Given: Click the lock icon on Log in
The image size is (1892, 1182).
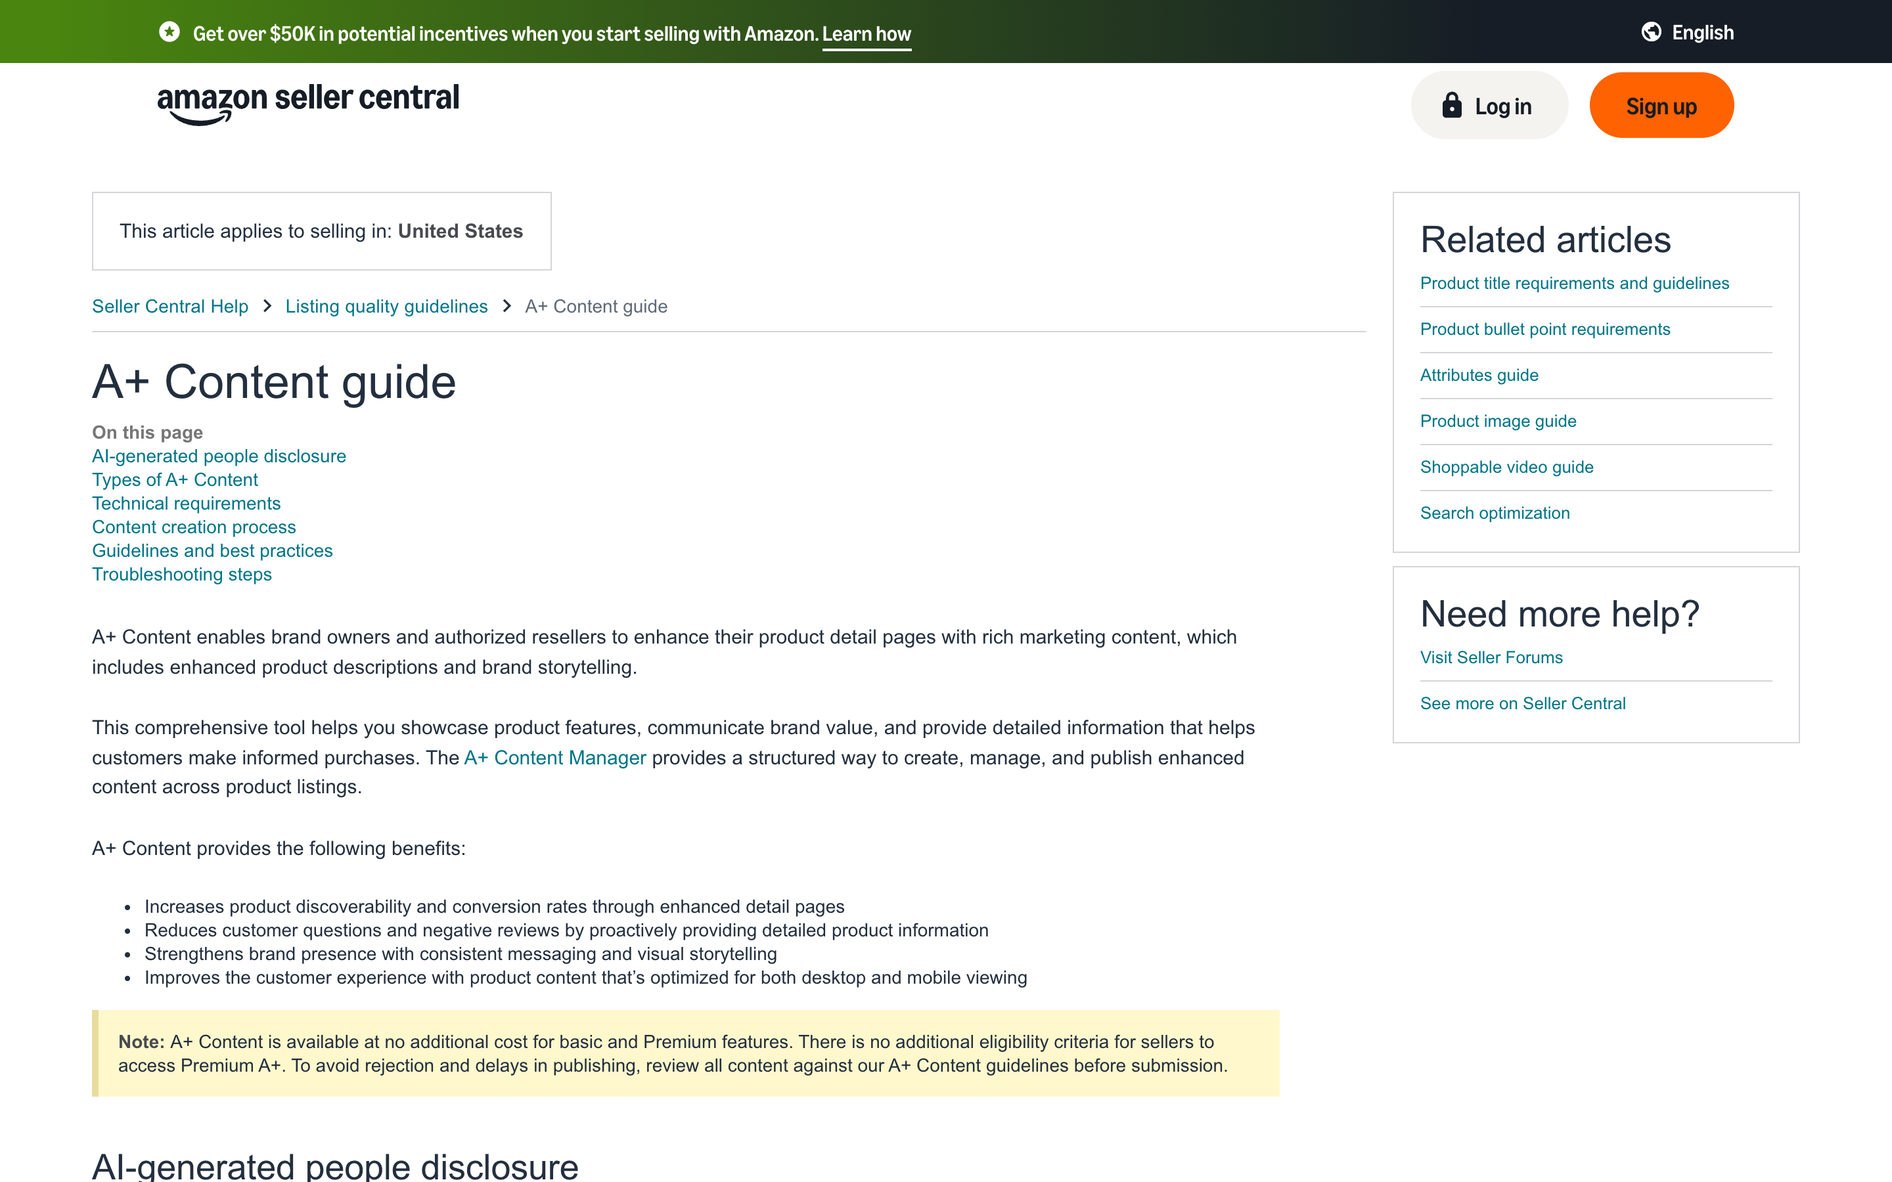Looking at the screenshot, I should [x=1452, y=105].
